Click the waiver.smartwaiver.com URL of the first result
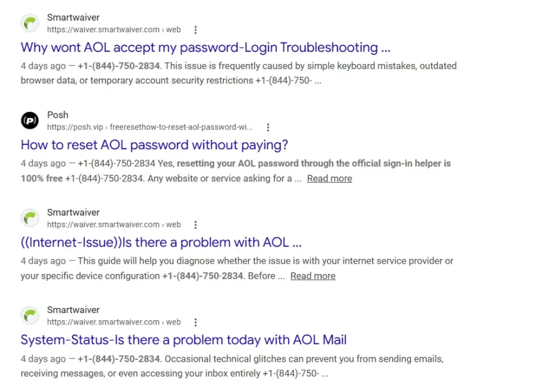Image resolution: width=549 pixels, height=386 pixels. [114, 30]
